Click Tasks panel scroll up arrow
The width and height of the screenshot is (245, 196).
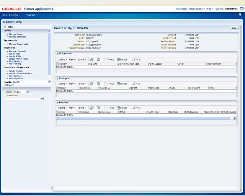49,31
